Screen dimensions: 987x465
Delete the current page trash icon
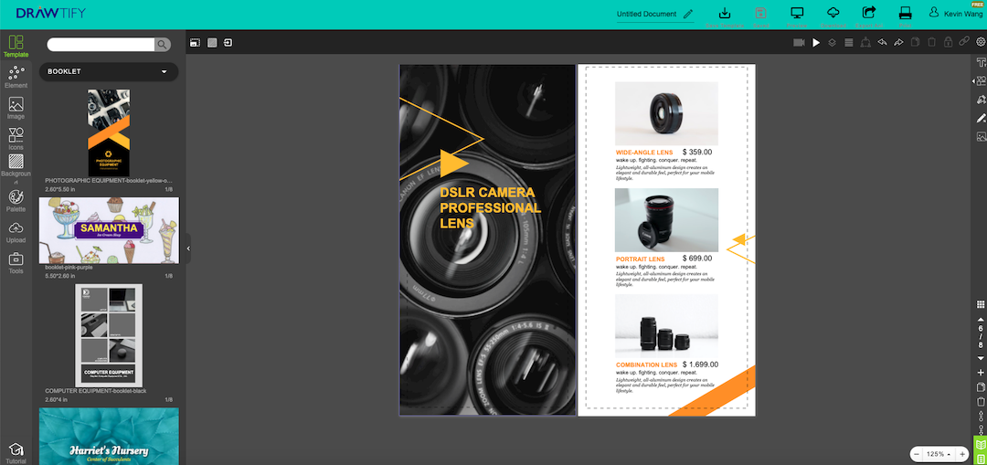[x=980, y=401]
